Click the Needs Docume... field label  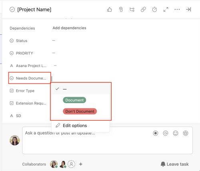pos(31,78)
